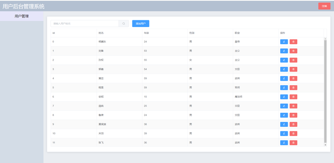Click the table scrollbar down arrow
The width and height of the screenshot is (334, 163).
(x=325, y=145)
